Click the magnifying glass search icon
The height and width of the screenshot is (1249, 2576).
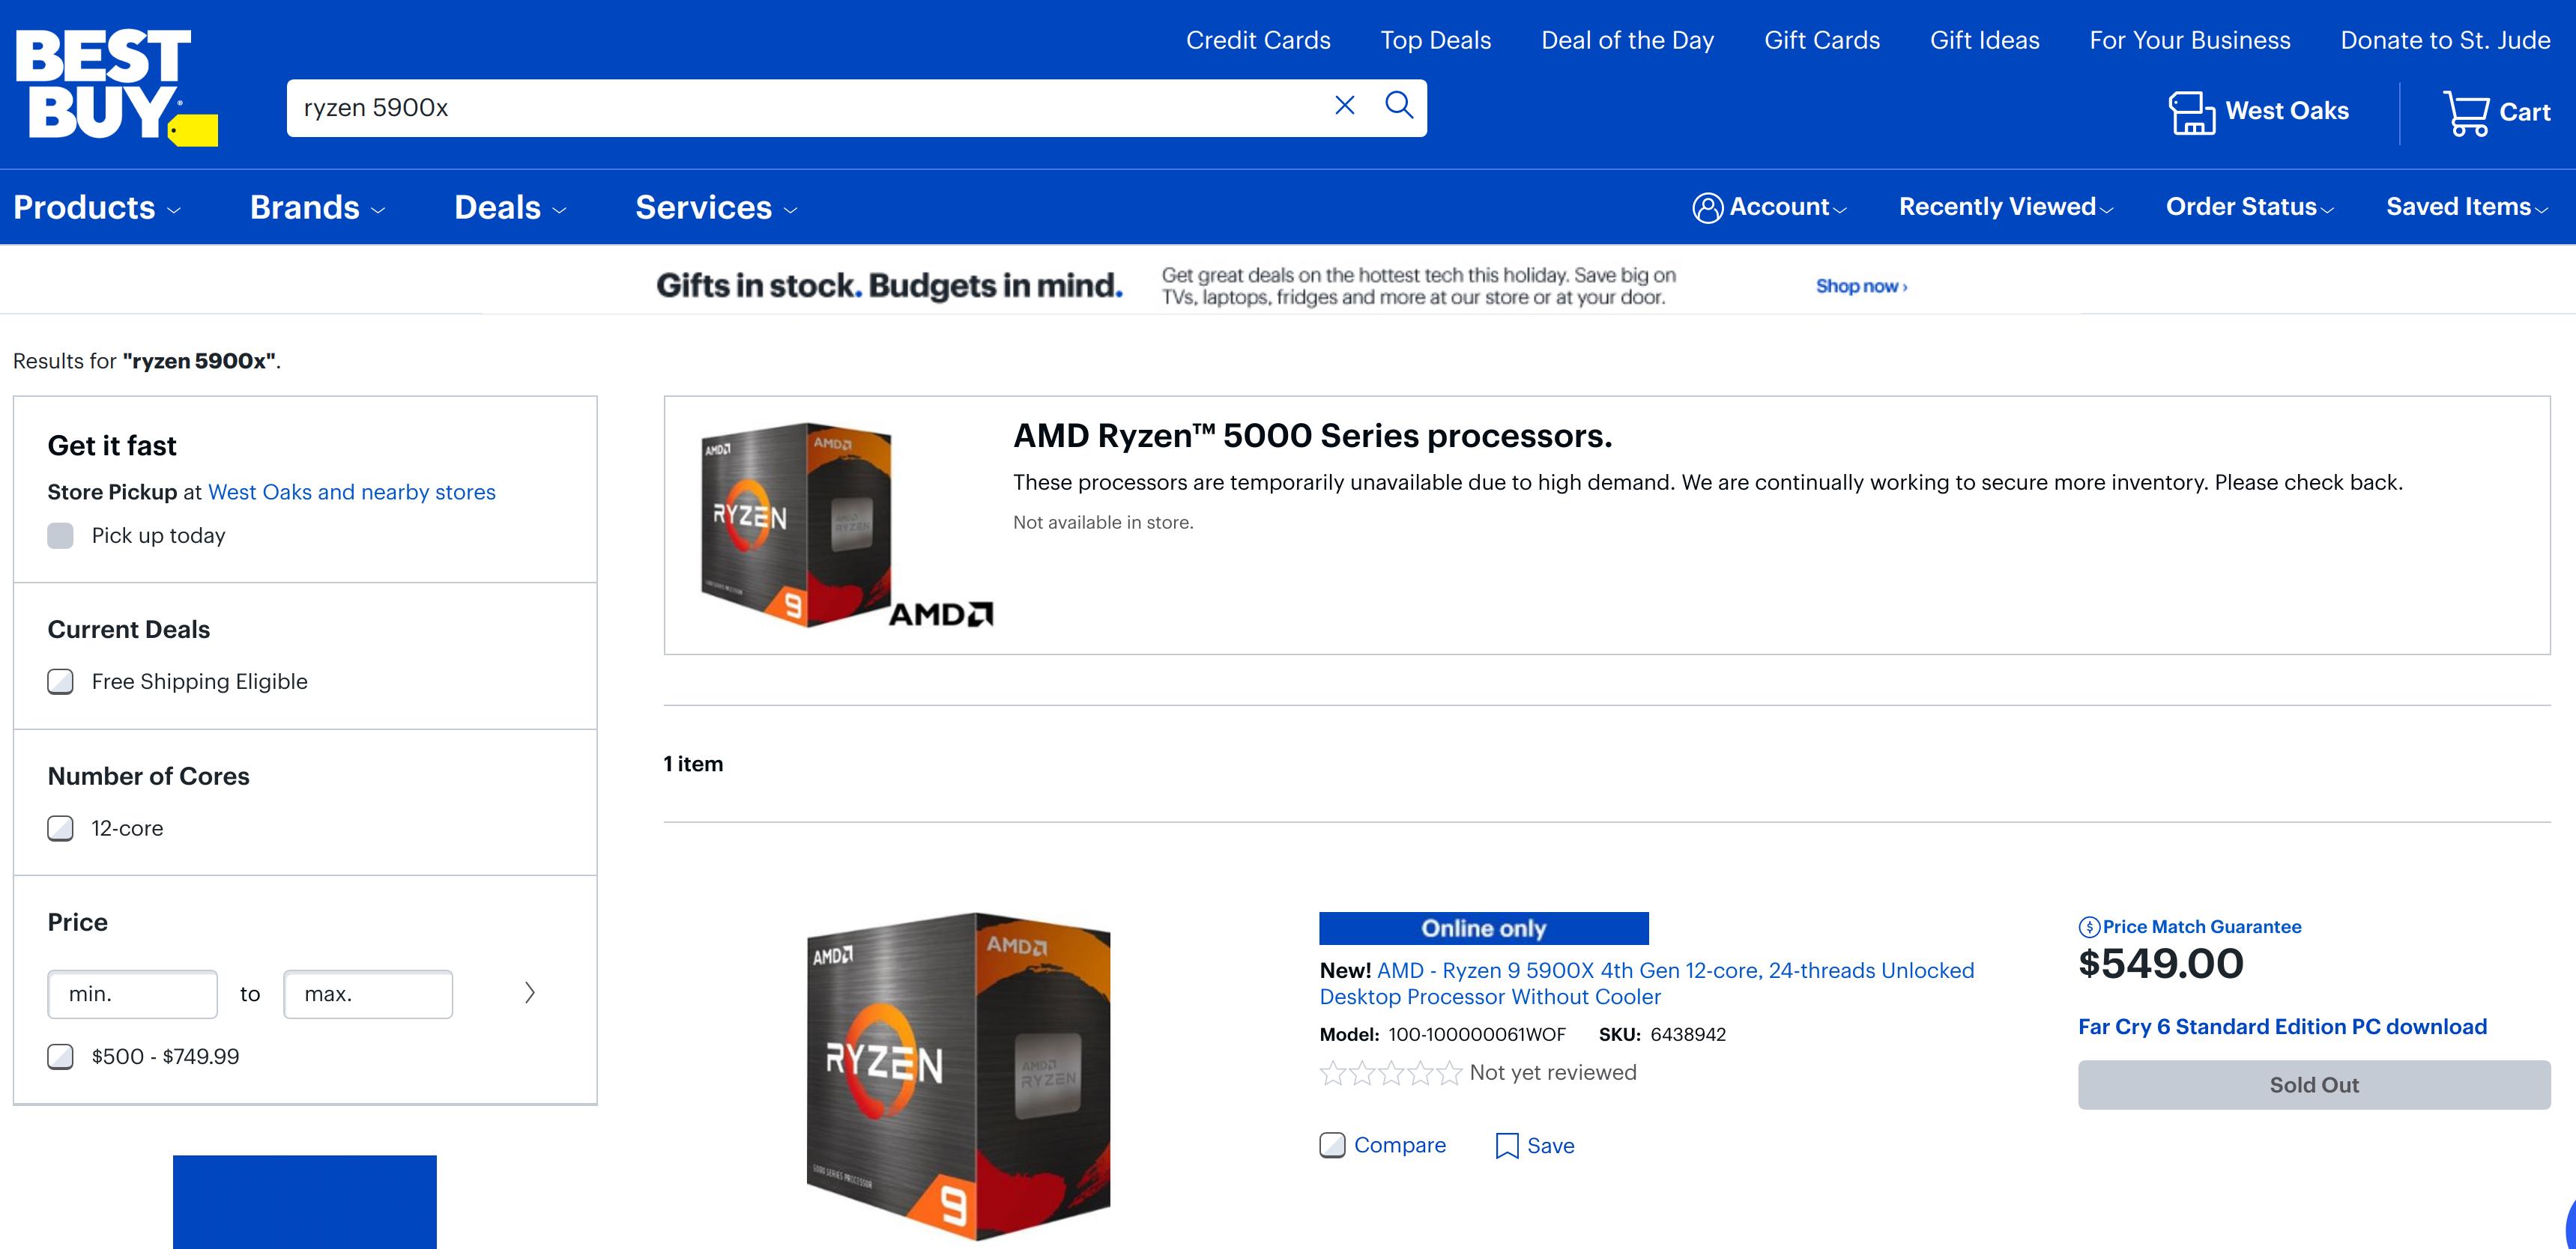pos(1399,105)
